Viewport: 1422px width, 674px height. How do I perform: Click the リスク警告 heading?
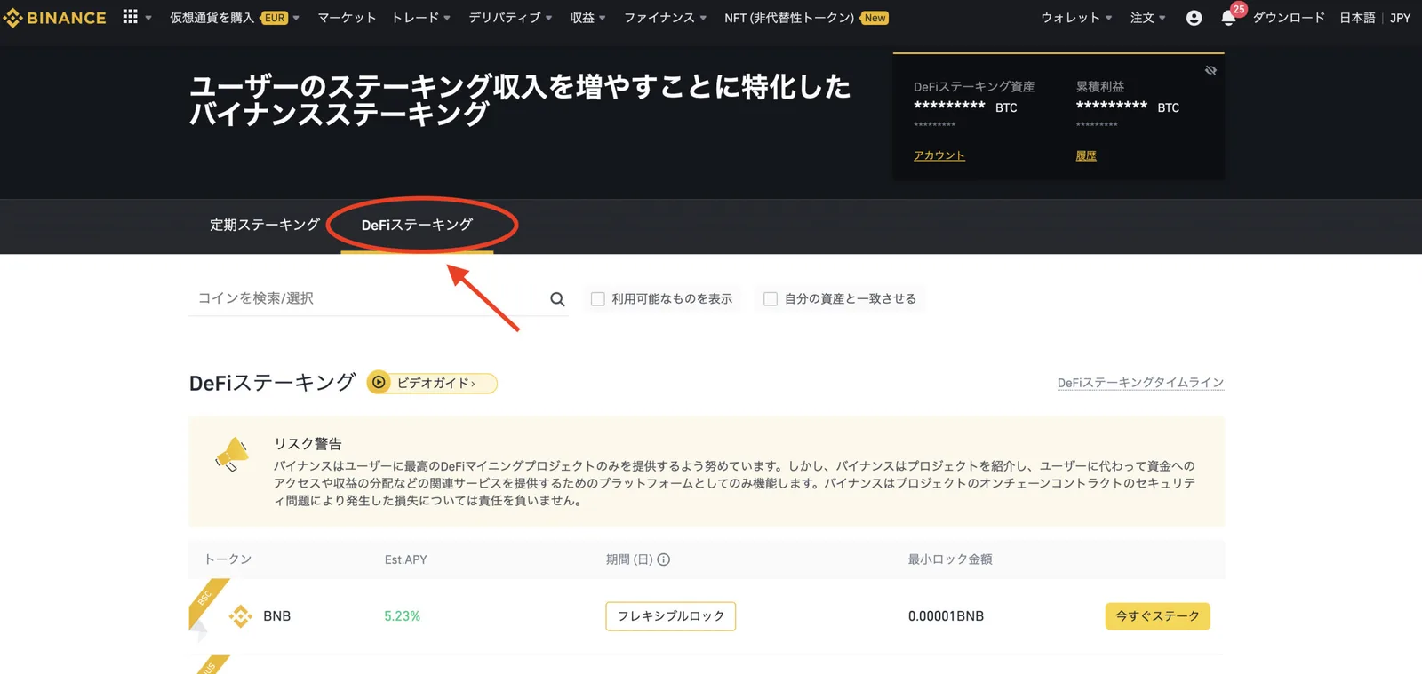click(x=308, y=444)
